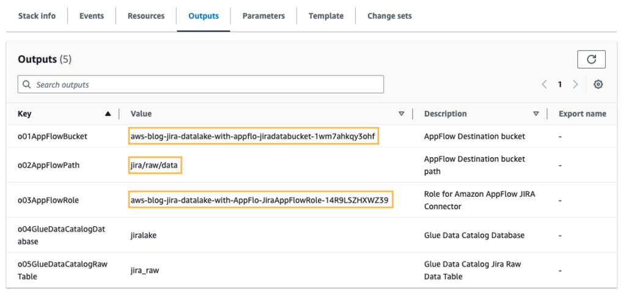View the Template tab
This screenshot has height=294, width=626.
pyautogui.click(x=326, y=16)
